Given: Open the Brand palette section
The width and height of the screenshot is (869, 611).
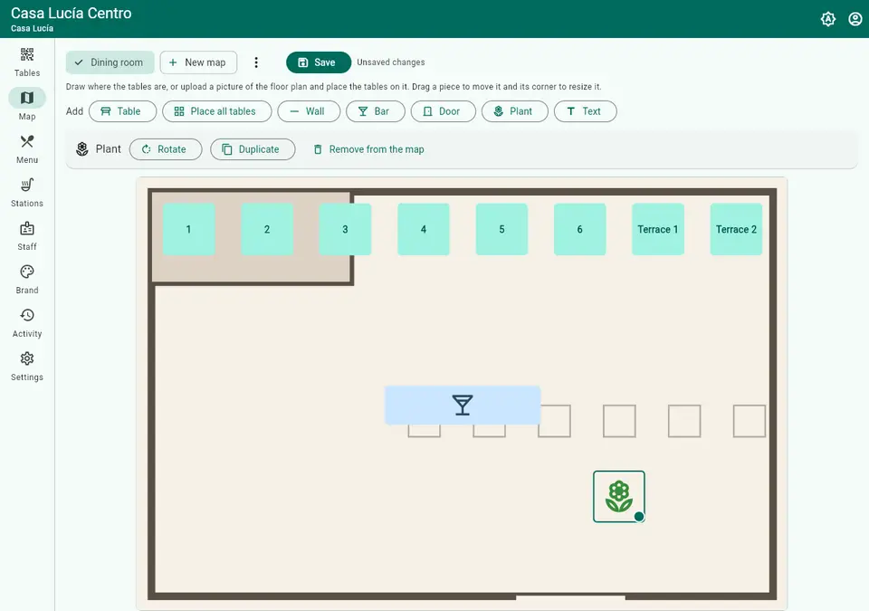Looking at the screenshot, I should (26, 280).
